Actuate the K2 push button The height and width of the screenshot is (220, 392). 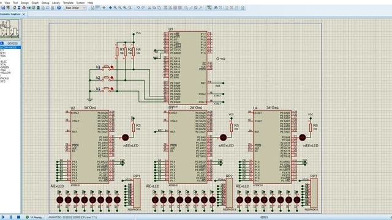107,78
